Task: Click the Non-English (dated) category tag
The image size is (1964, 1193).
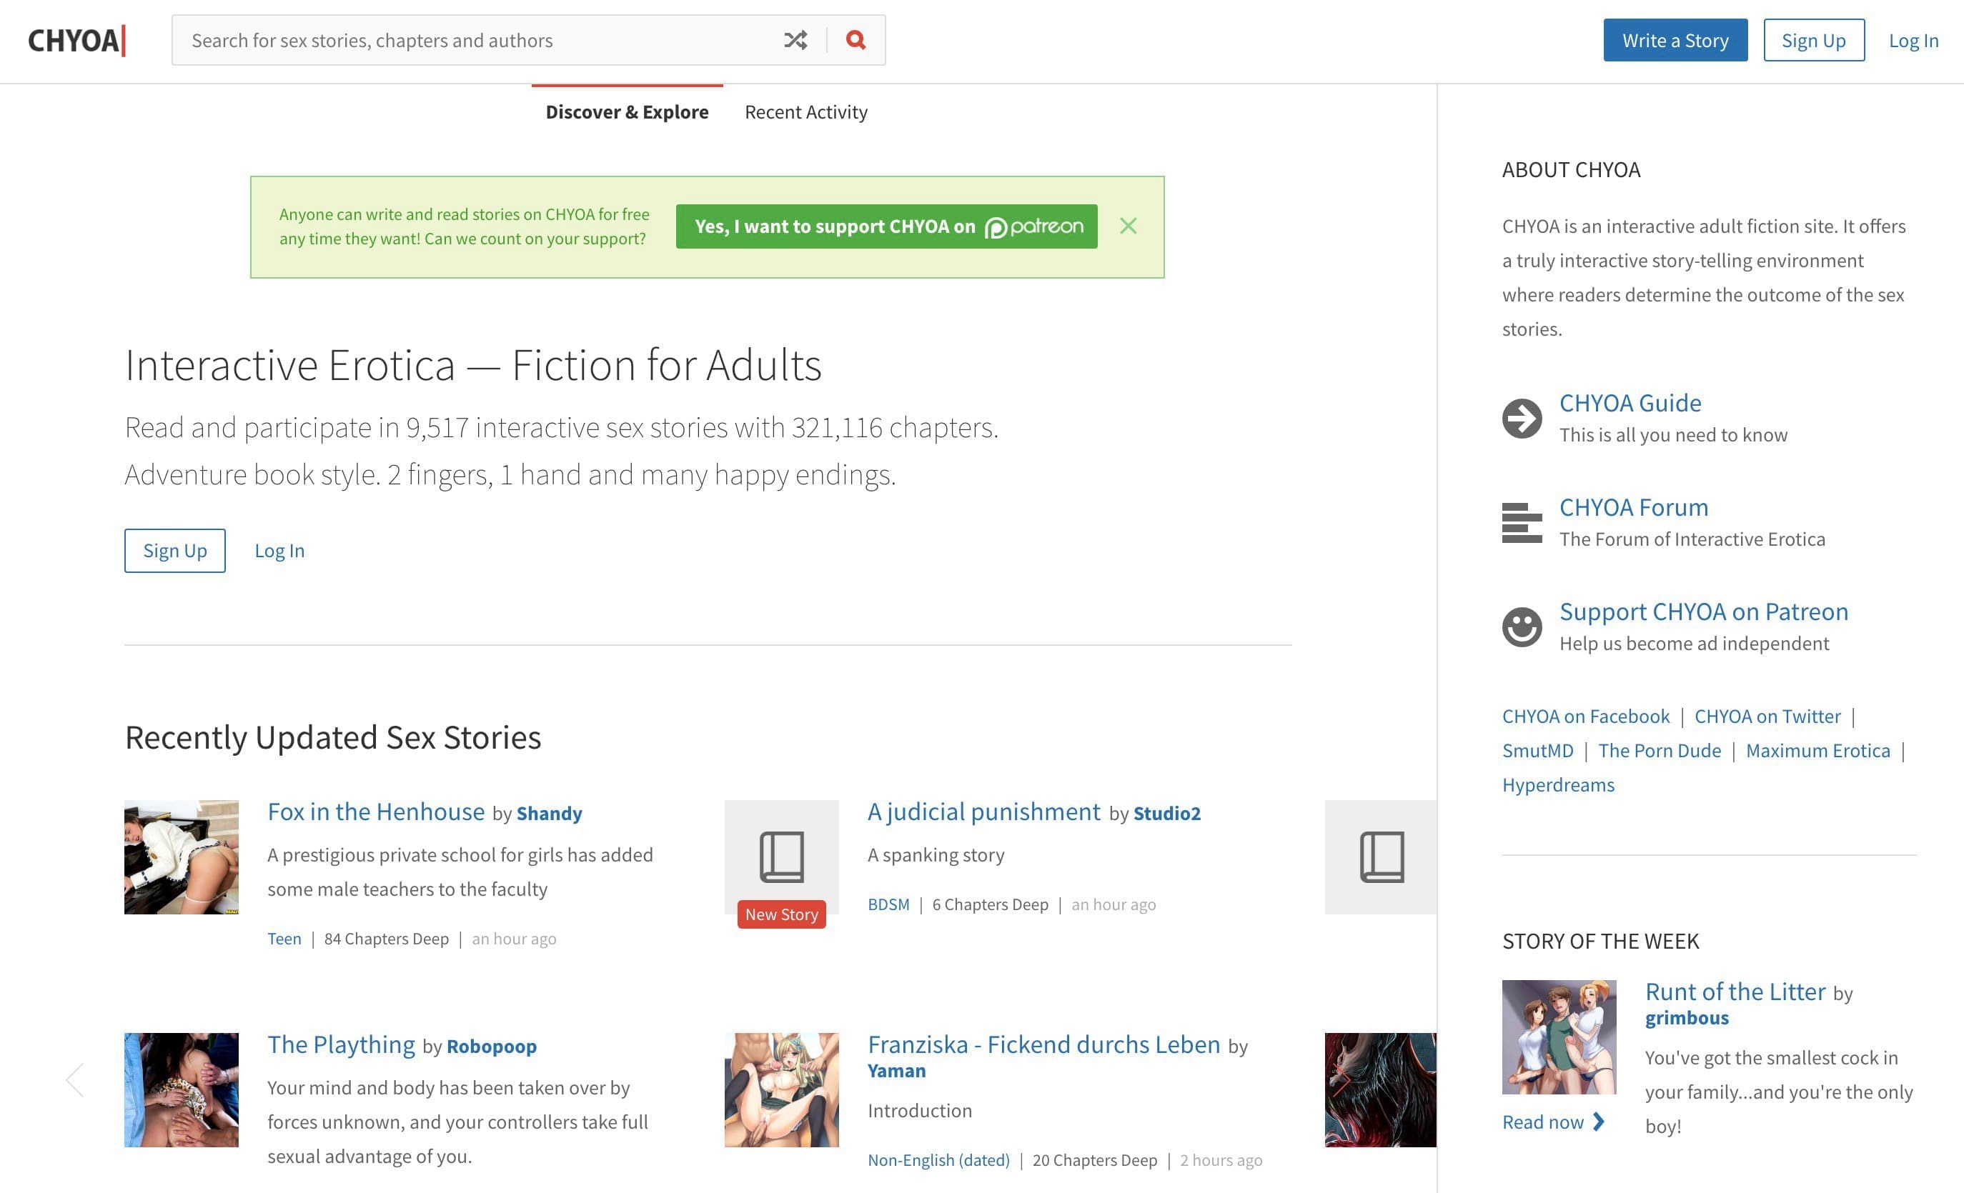Action: (x=938, y=1160)
